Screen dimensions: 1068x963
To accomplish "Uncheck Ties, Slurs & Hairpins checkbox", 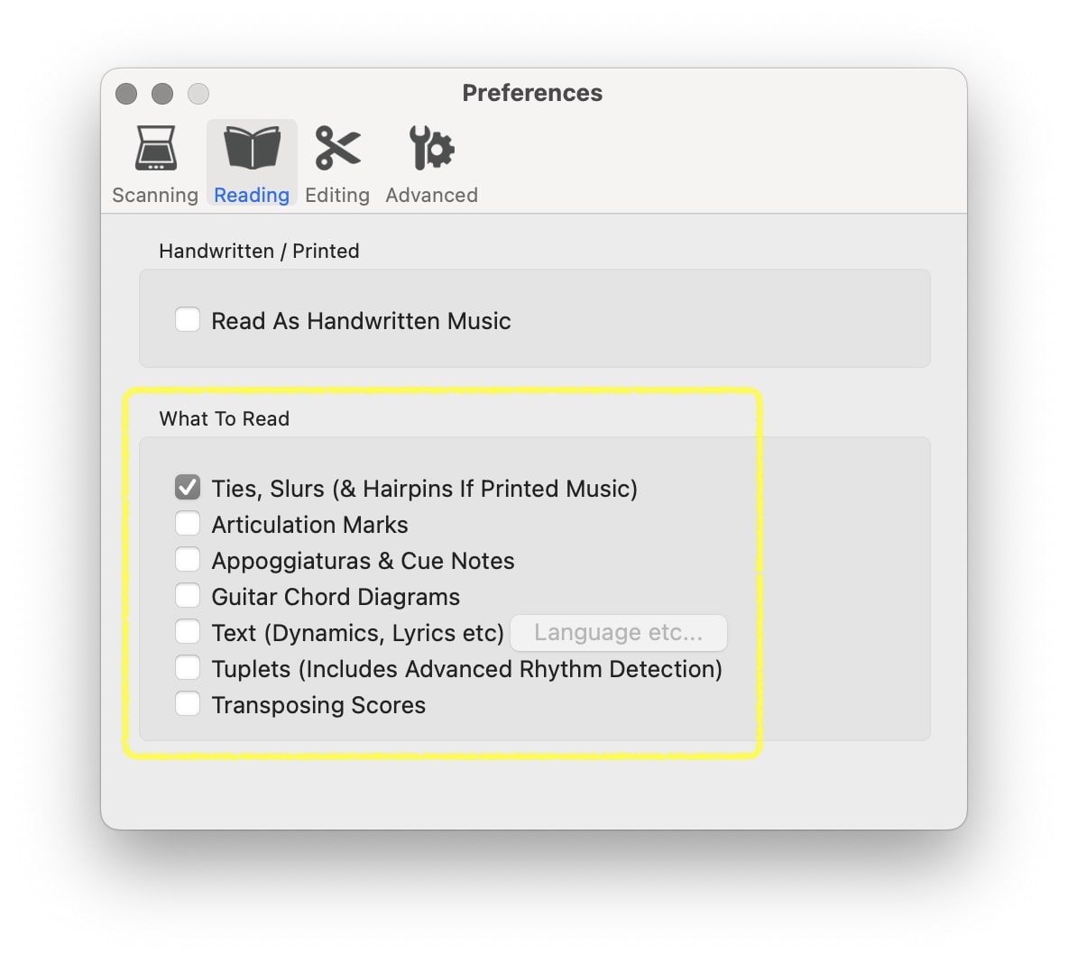I will [188, 488].
